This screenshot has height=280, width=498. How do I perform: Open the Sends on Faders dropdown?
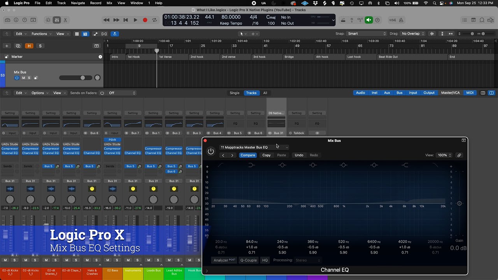point(122,93)
